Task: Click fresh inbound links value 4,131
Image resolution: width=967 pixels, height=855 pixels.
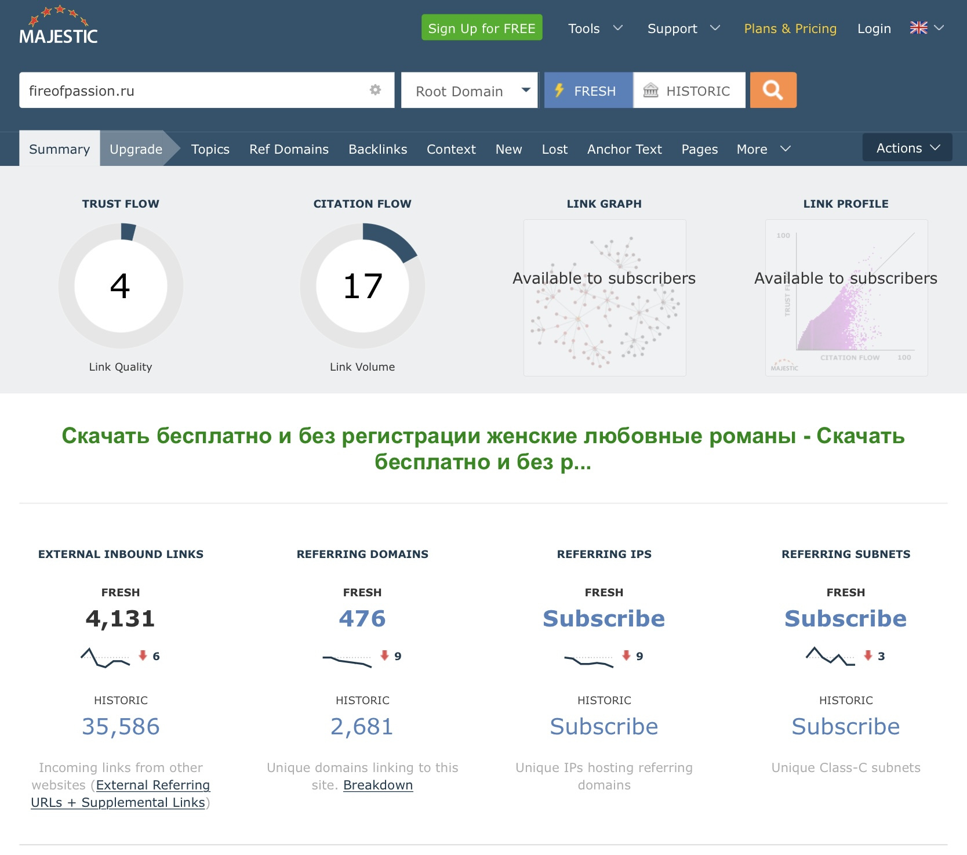Action: 121,618
